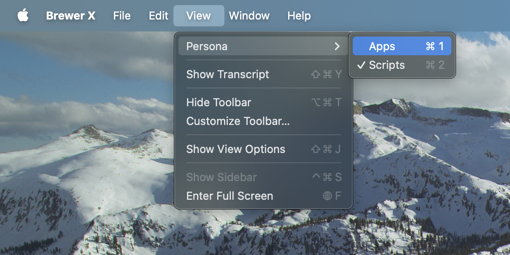This screenshot has height=255, width=510.
Task: Open the Window menu
Action: (249, 16)
